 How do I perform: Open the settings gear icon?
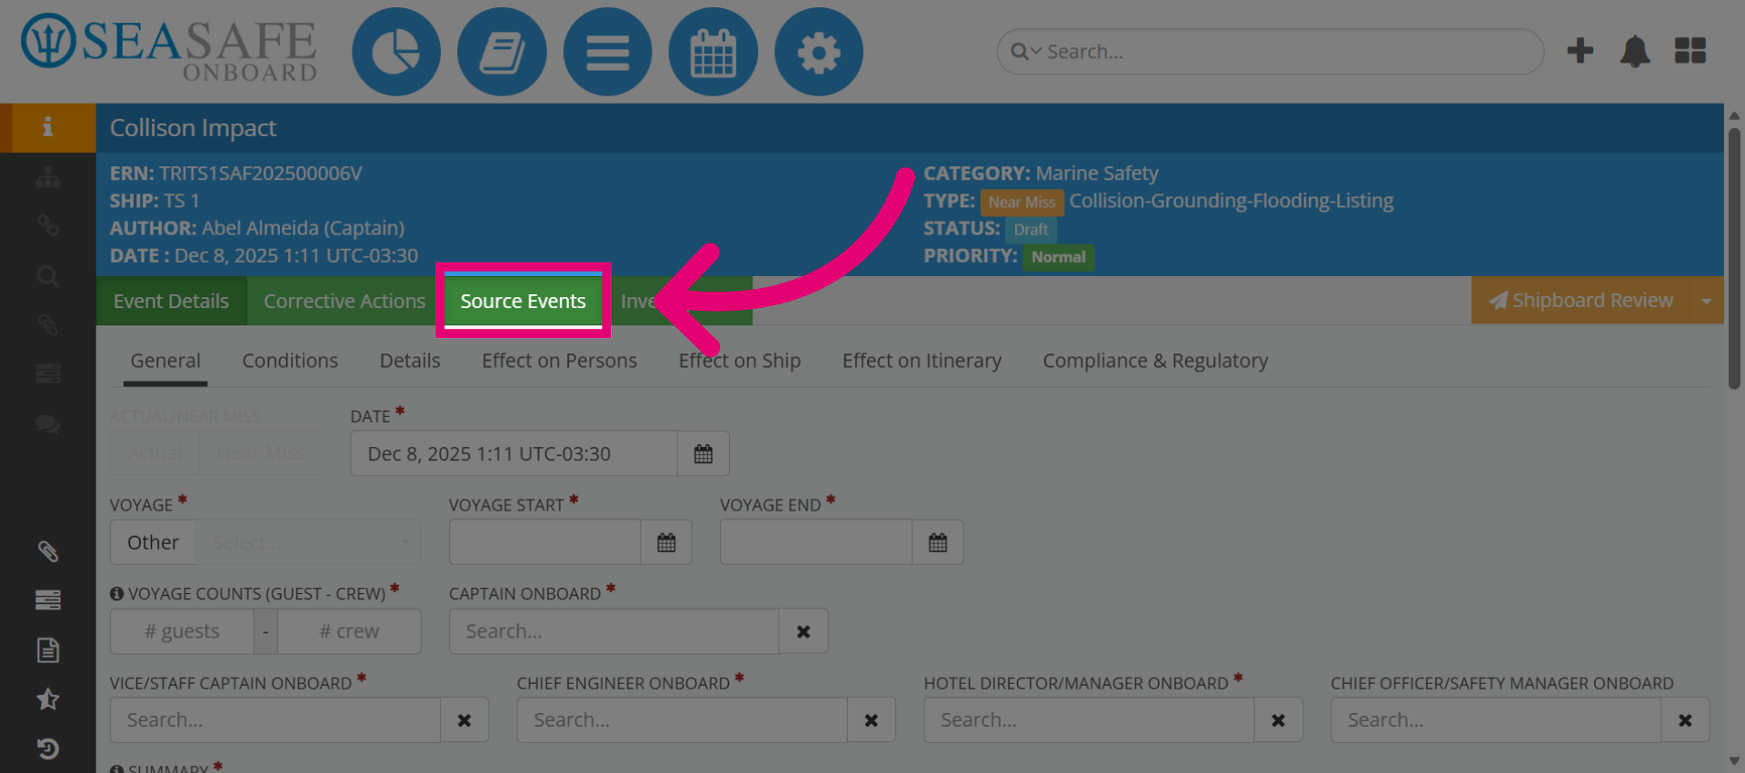pyautogui.click(x=818, y=52)
